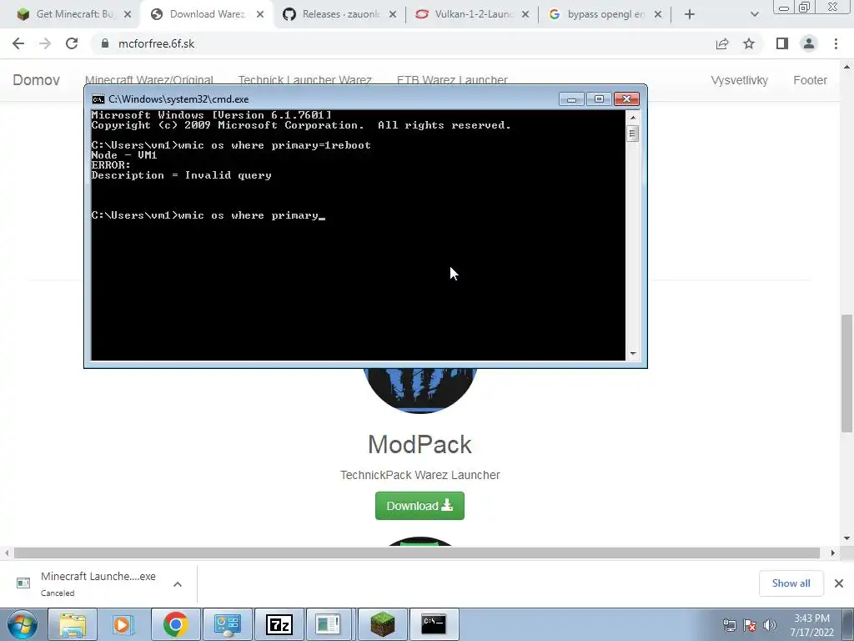Image resolution: width=854 pixels, height=641 pixels.
Task: Open Action Center flag icon
Action: click(x=750, y=625)
